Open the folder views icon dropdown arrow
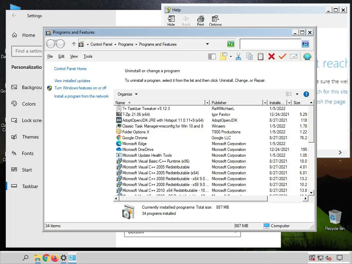Viewport: 352px width, 264px height. tap(231, 57)
